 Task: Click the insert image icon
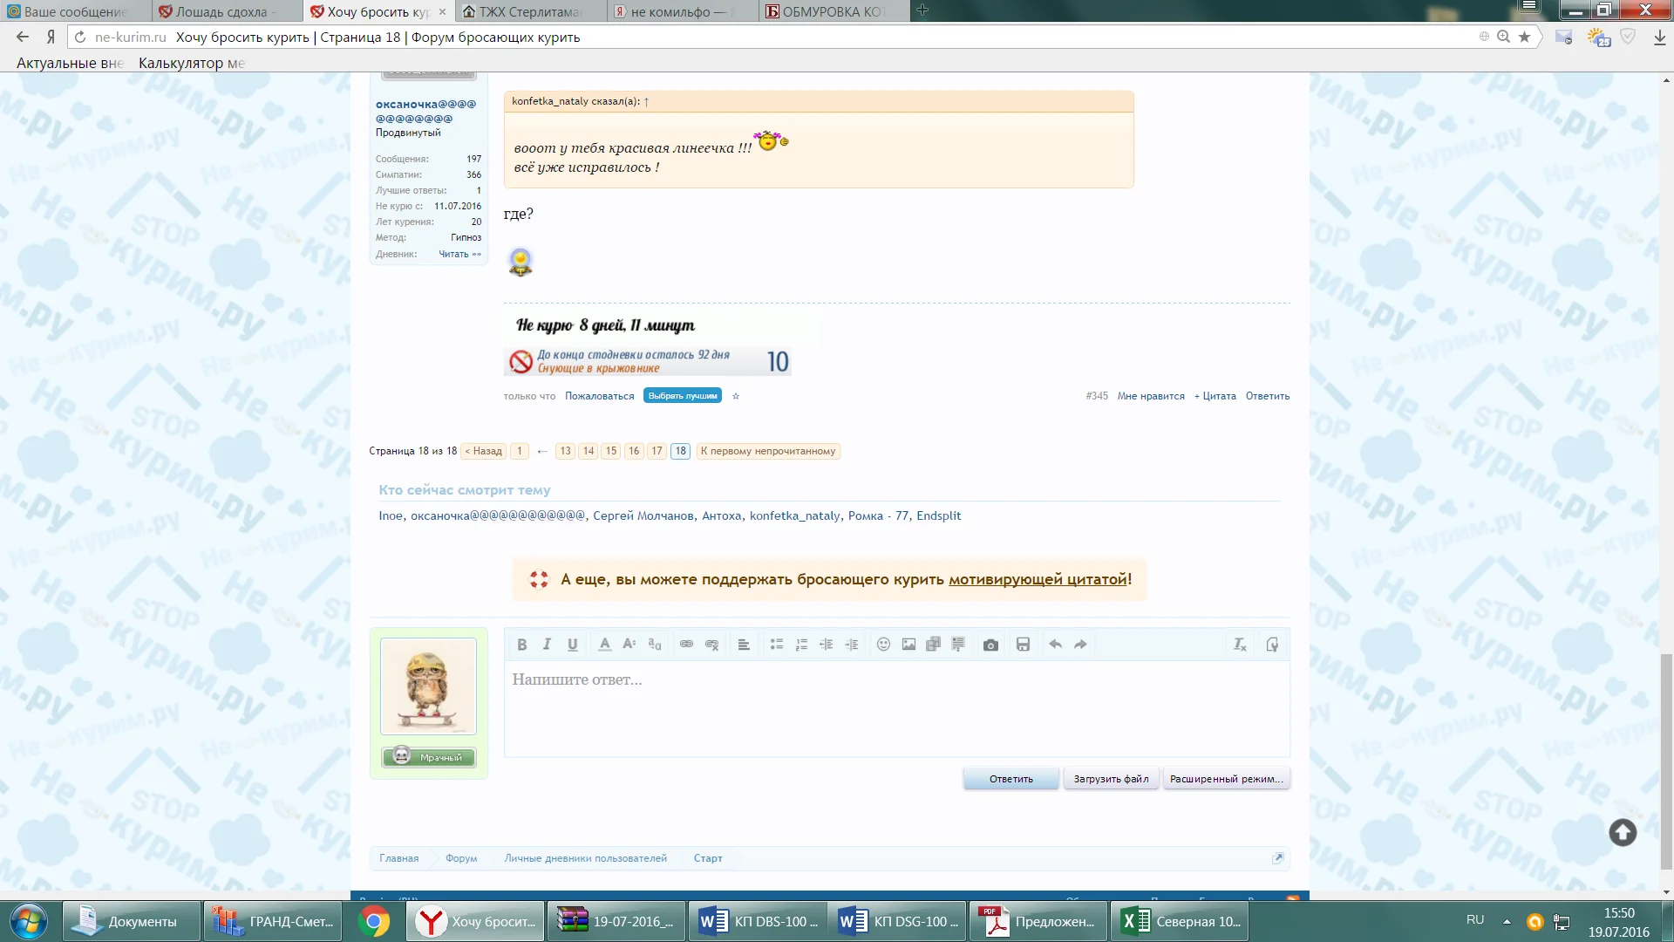click(x=908, y=645)
